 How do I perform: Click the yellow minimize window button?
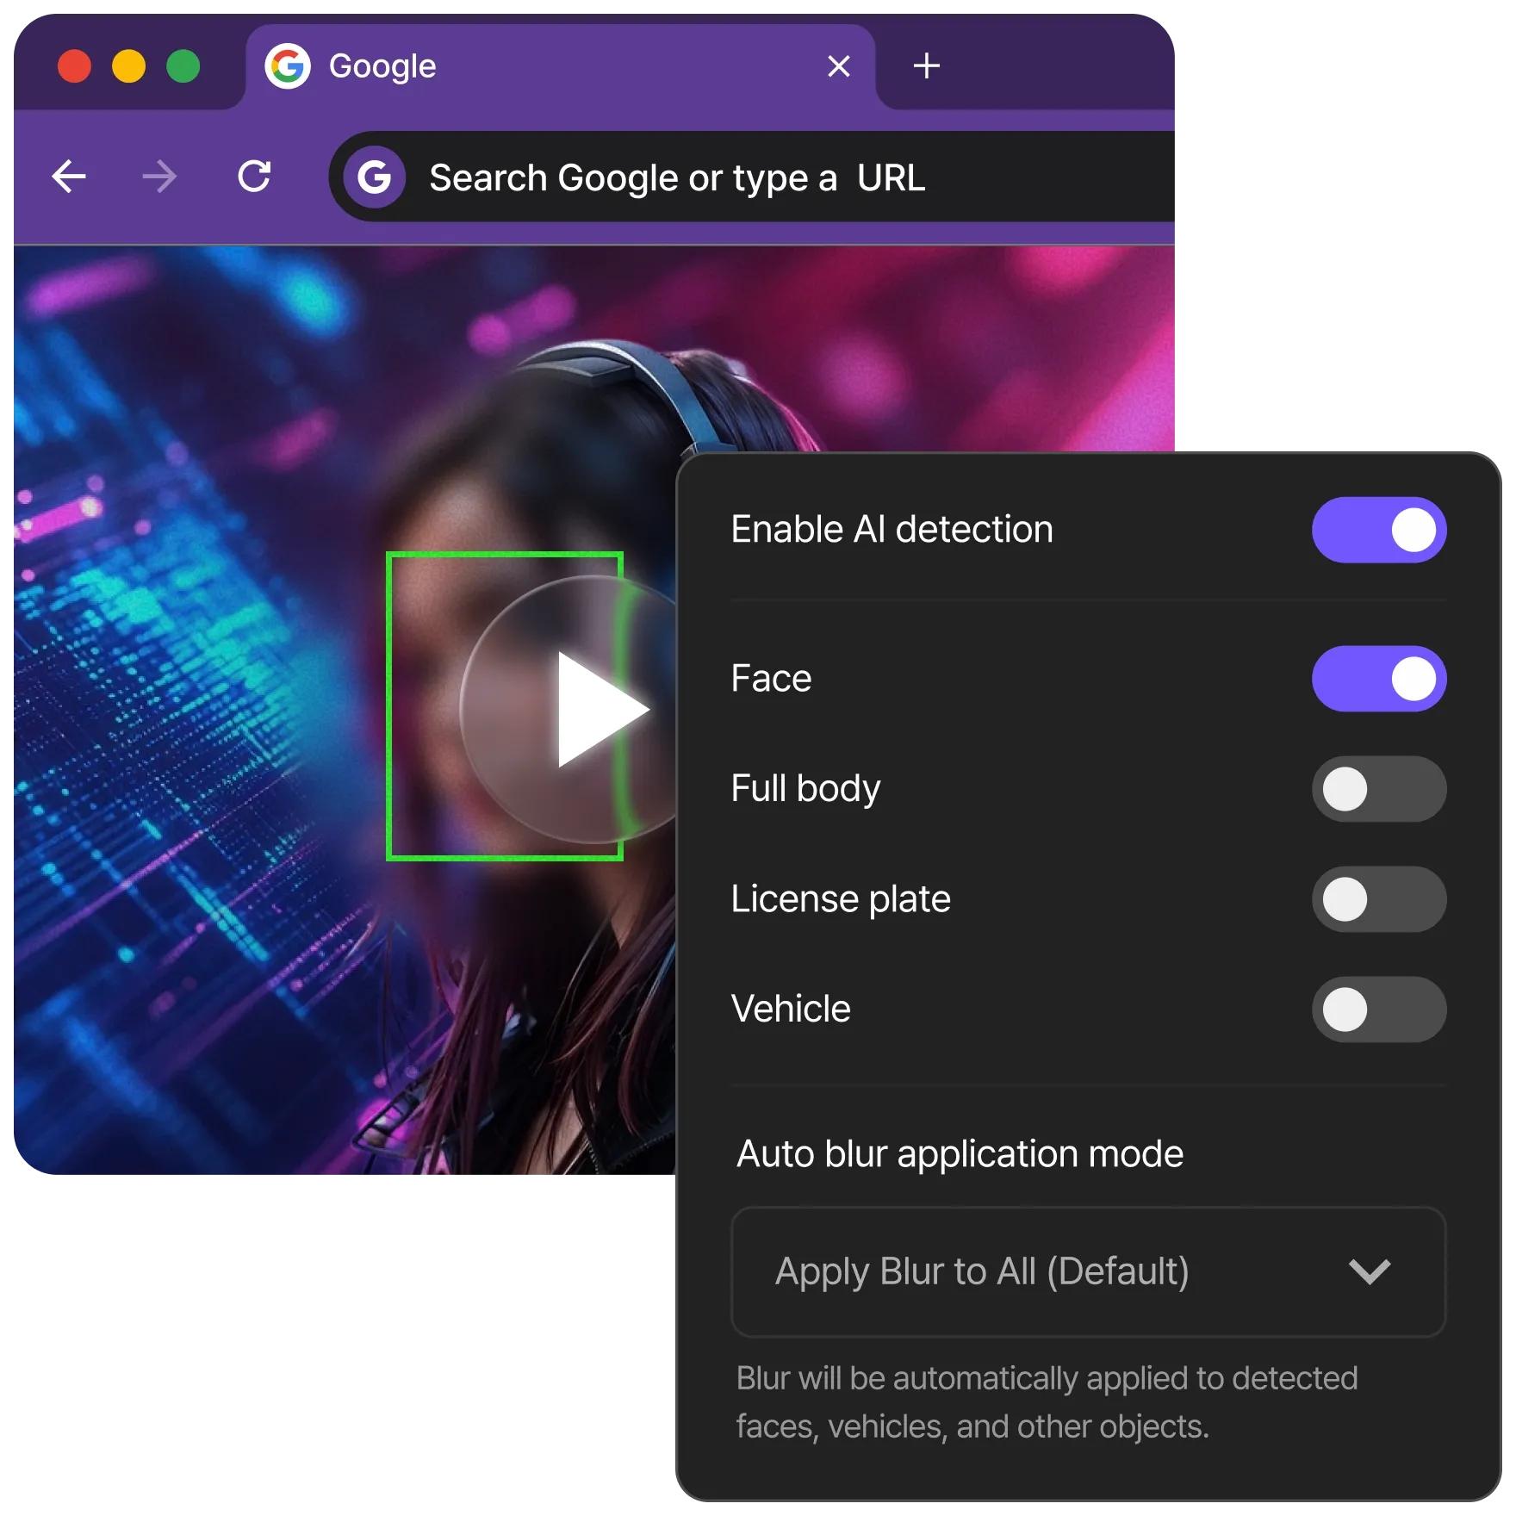click(x=129, y=66)
